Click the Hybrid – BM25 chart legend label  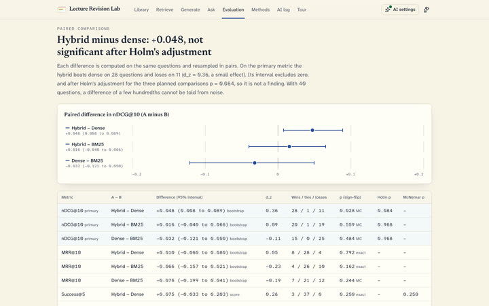tap(88, 144)
